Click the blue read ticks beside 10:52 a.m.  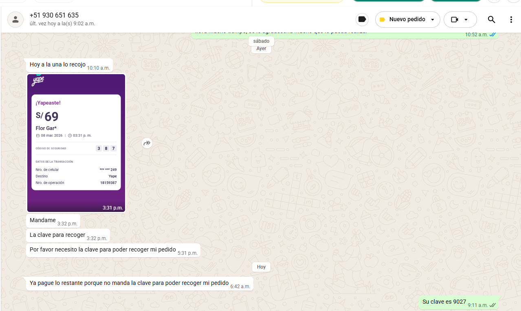(x=492, y=35)
